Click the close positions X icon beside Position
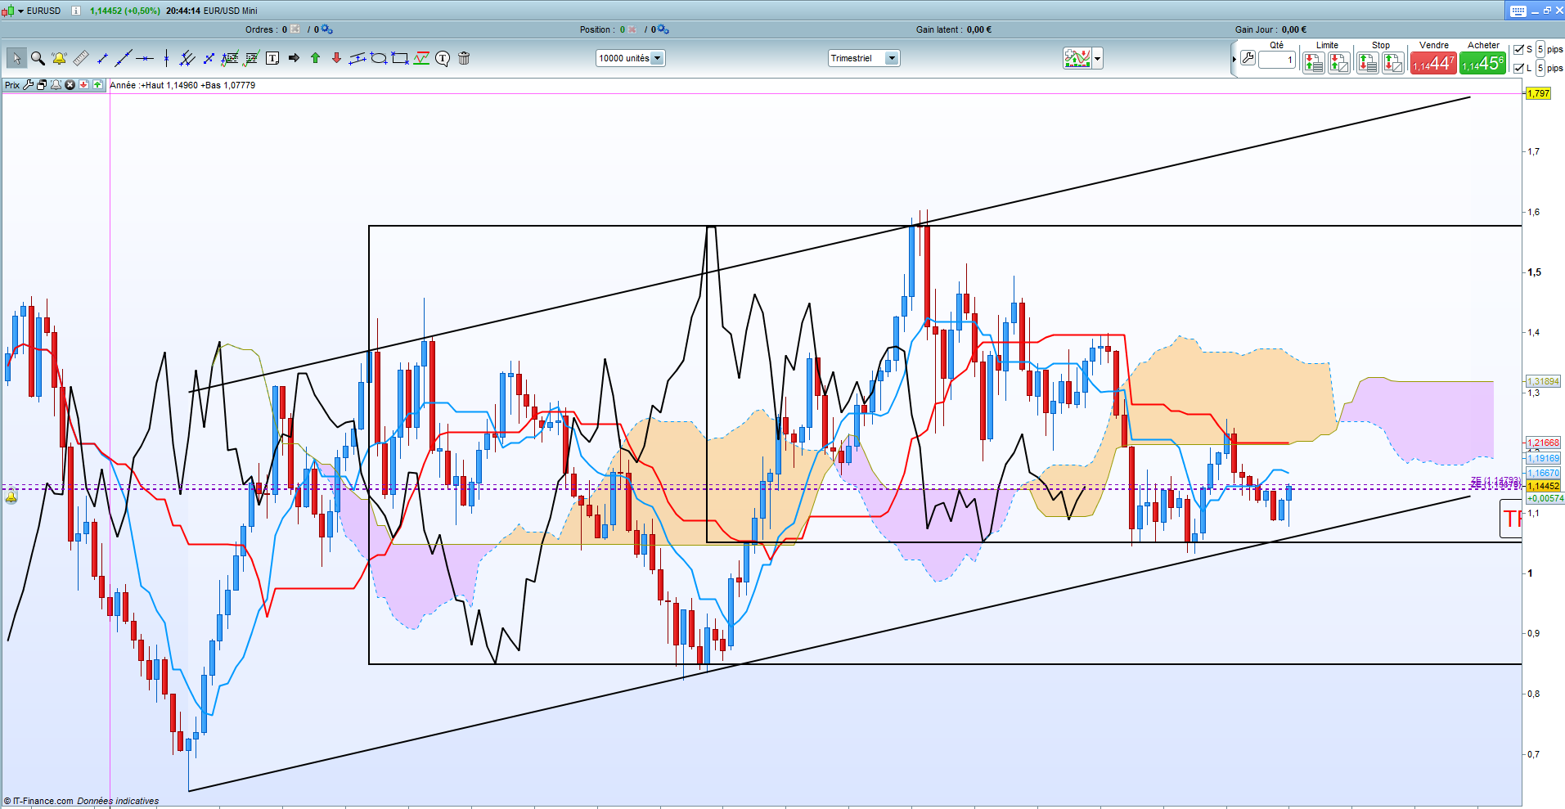Image resolution: width=1565 pixels, height=809 pixels. click(x=632, y=29)
